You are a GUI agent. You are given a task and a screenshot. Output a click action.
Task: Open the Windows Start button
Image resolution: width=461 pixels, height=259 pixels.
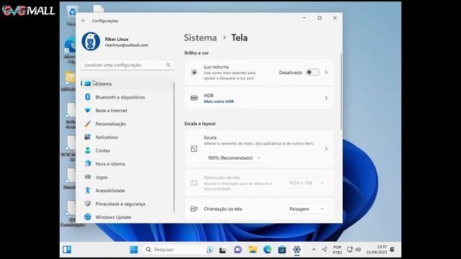click(134, 250)
